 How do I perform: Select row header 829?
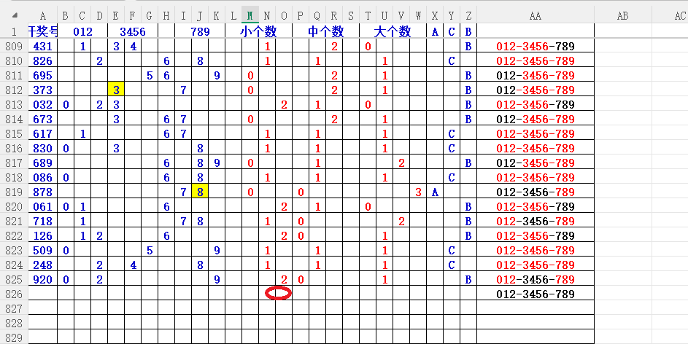(x=14, y=337)
